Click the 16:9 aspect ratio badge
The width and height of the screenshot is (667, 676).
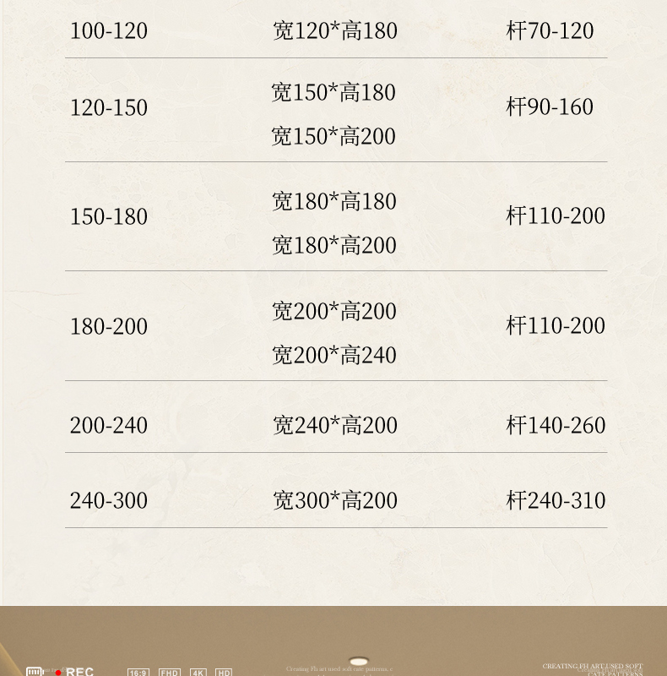click(x=138, y=673)
